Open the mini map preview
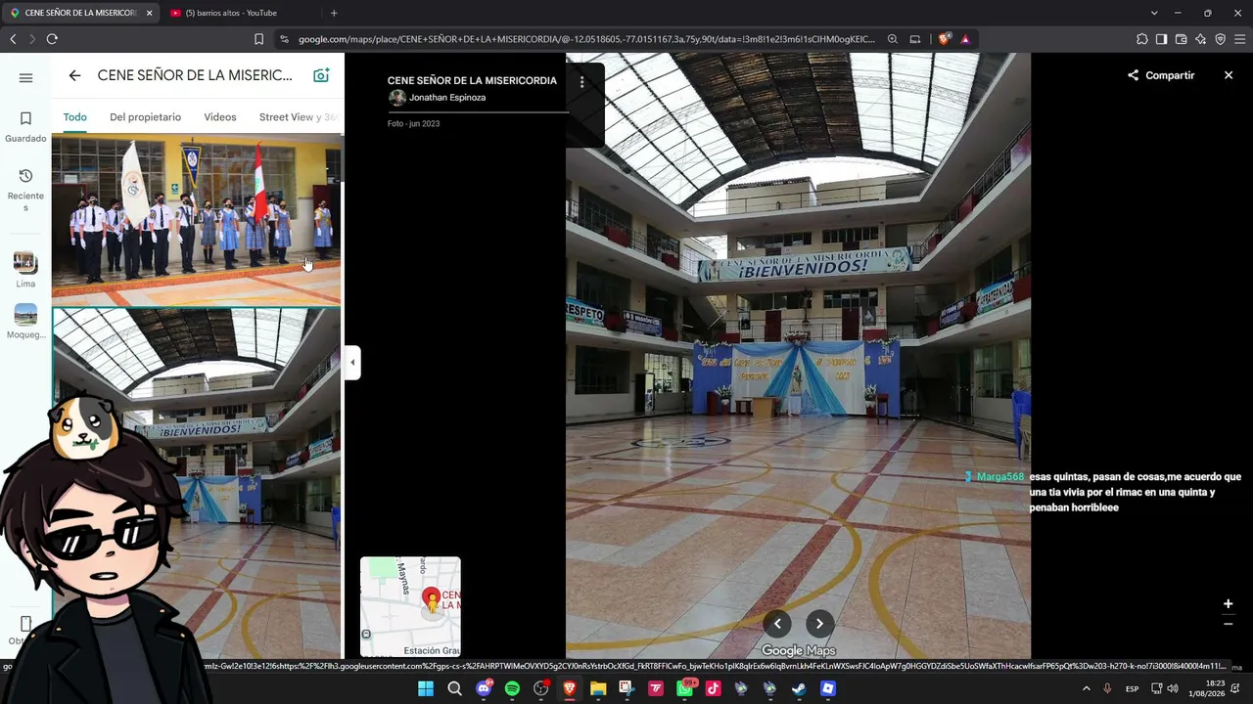Screen dimensions: 1253x704 (x=410, y=606)
